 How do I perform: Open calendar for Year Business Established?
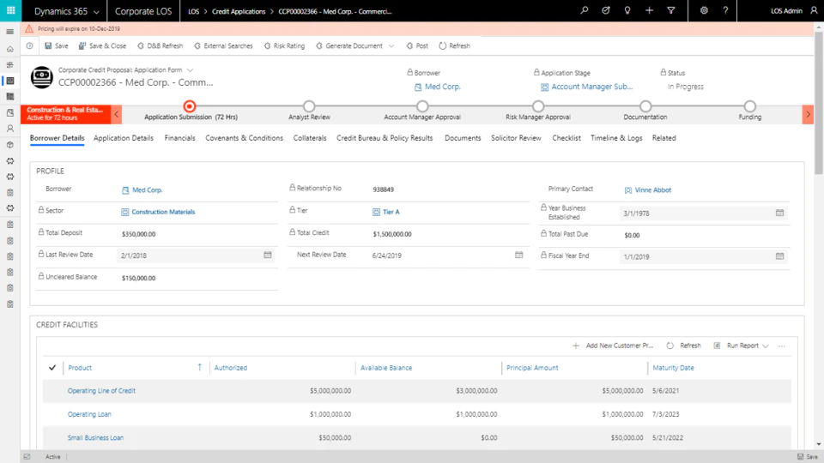click(x=780, y=213)
